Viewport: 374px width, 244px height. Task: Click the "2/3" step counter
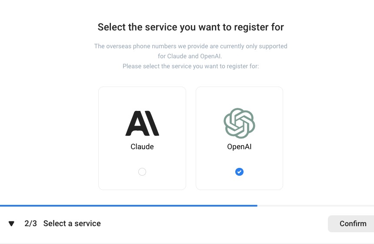coord(30,224)
